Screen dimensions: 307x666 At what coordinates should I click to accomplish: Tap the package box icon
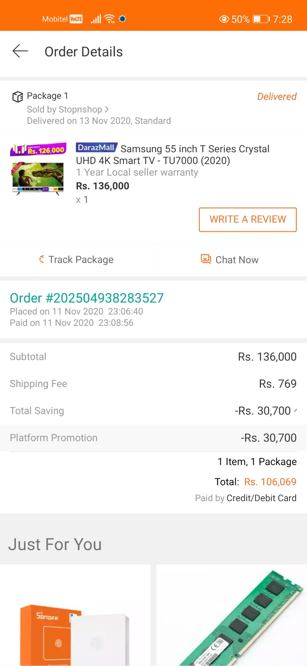click(x=17, y=97)
